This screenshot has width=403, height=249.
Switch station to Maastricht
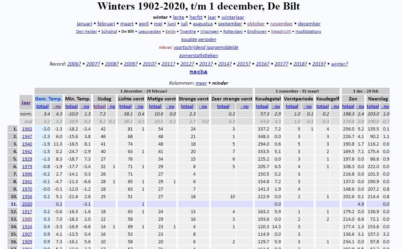(x=281, y=31)
